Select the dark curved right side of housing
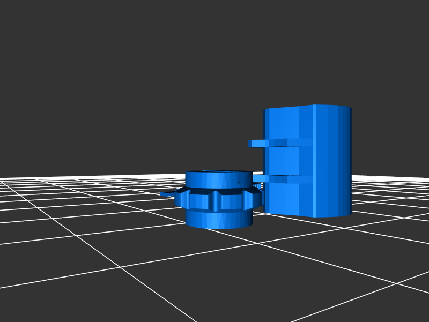The width and height of the screenshot is (429, 322). pos(344,161)
